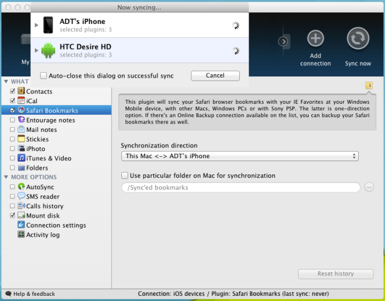The image size is (385, 301).
Task: Open Help & feedback link
Action: 34,293
